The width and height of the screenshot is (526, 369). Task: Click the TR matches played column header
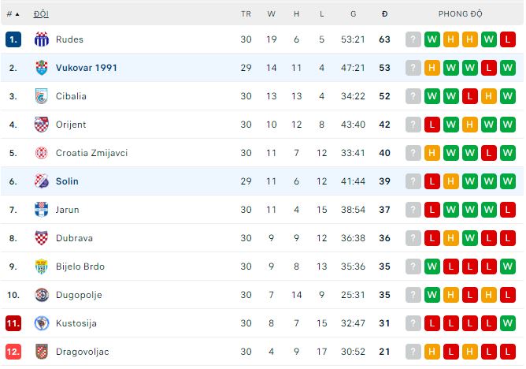(246, 14)
